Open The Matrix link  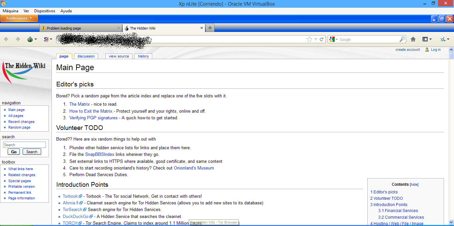pos(79,104)
